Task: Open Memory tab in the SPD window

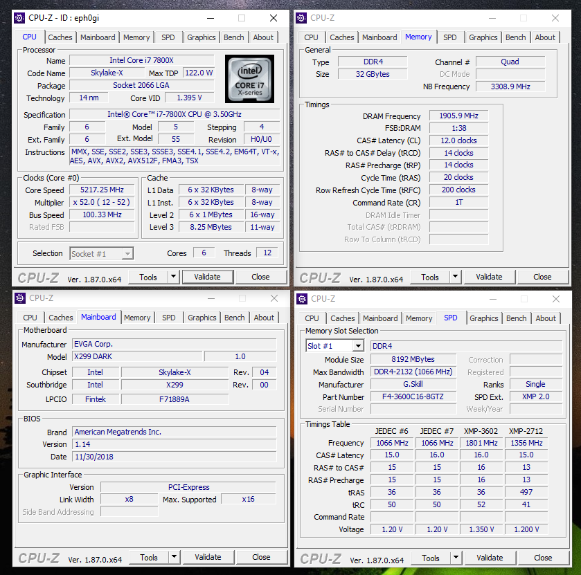Action: tap(419, 318)
